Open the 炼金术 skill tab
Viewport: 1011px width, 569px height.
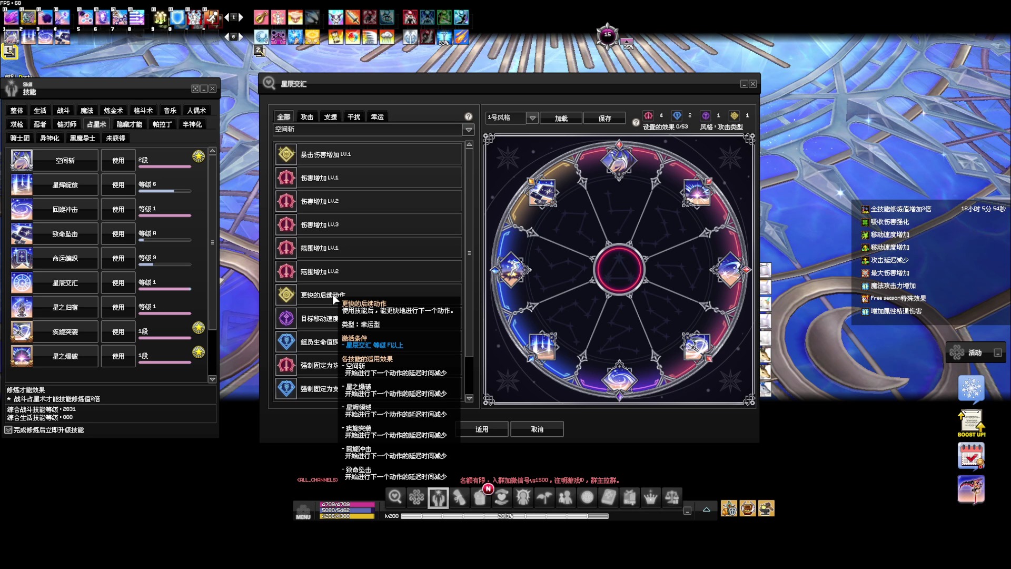click(113, 111)
